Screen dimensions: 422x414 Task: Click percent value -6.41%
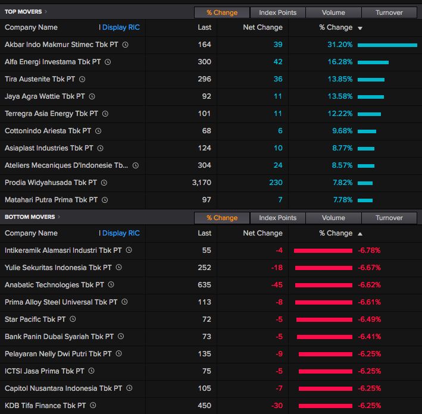pos(369,337)
